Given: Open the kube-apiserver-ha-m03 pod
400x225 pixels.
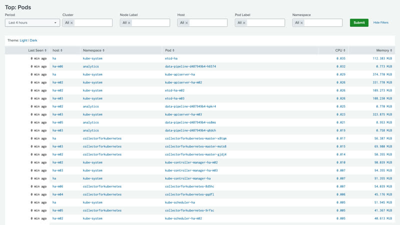Looking at the screenshot, I should click(183, 114).
